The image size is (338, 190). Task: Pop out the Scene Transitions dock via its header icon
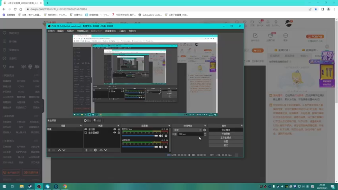(205, 125)
